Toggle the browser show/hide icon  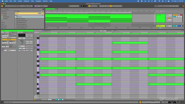2,6
